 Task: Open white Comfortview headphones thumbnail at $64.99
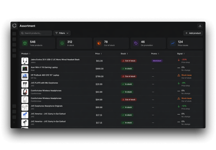[x=25, y=100]
